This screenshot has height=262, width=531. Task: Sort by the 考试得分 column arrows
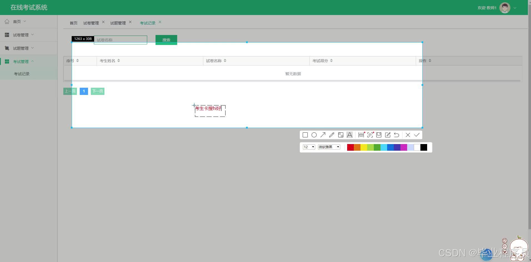click(x=331, y=61)
